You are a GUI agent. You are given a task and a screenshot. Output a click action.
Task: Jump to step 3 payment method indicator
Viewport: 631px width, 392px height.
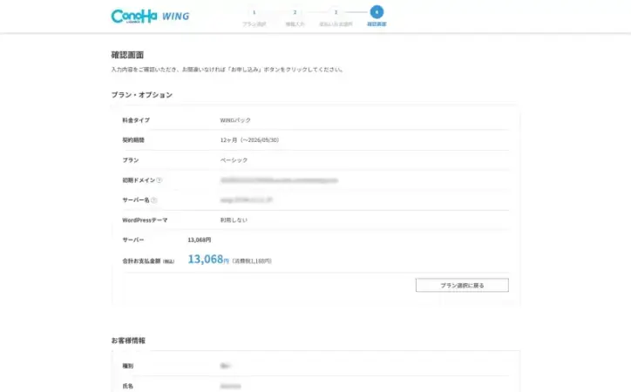click(336, 12)
